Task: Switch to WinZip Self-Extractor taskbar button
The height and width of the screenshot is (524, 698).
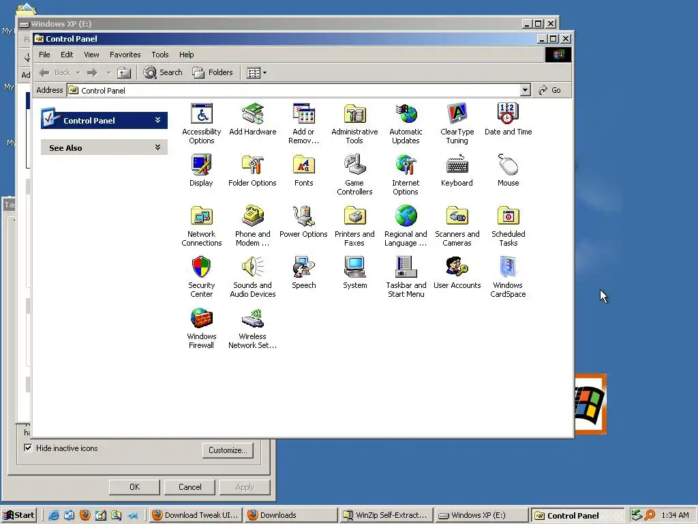Action: pos(386,515)
